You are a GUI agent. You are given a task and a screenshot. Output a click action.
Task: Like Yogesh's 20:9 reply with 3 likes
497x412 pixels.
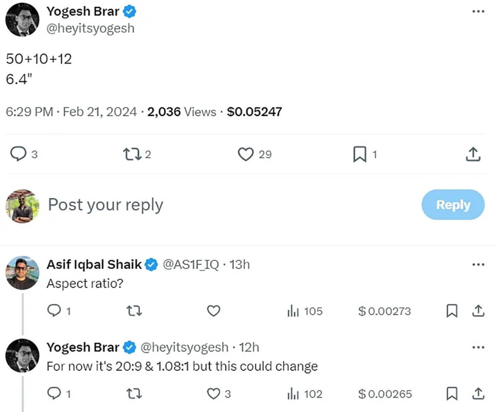pyautogui.click(x=213, y=394)
